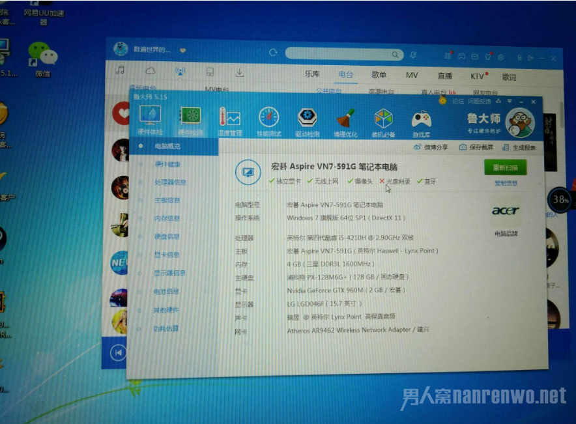Share via 微博分享
576x424 pixels.
click(431, 147)
